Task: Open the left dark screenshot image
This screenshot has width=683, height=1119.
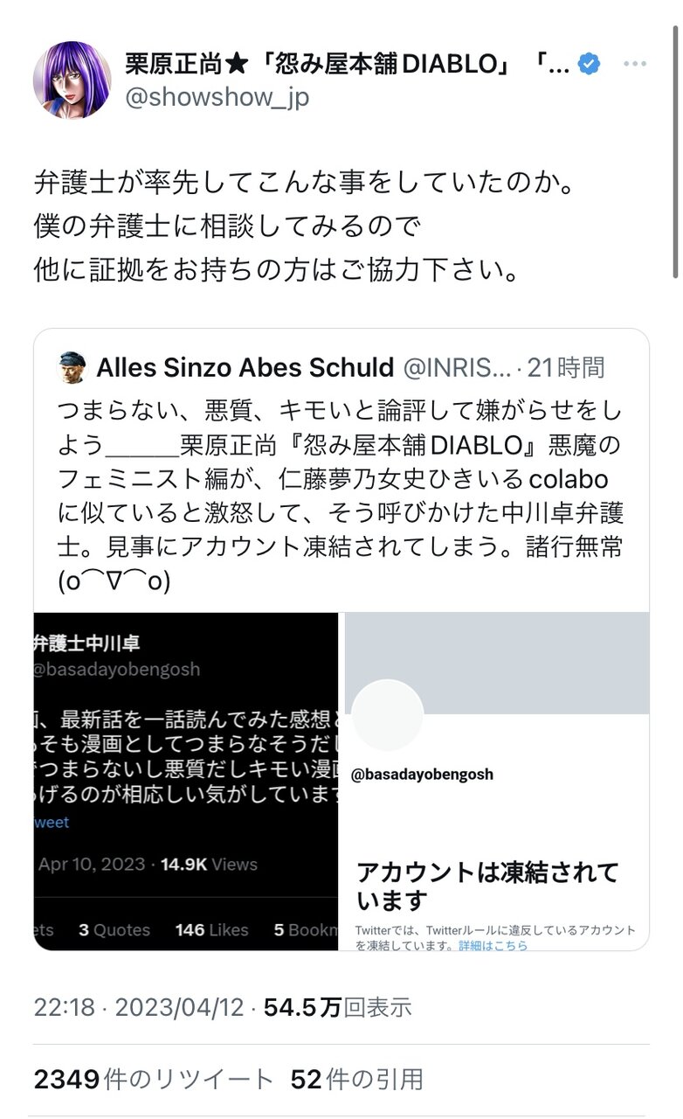Action: (x=185, y=781)
